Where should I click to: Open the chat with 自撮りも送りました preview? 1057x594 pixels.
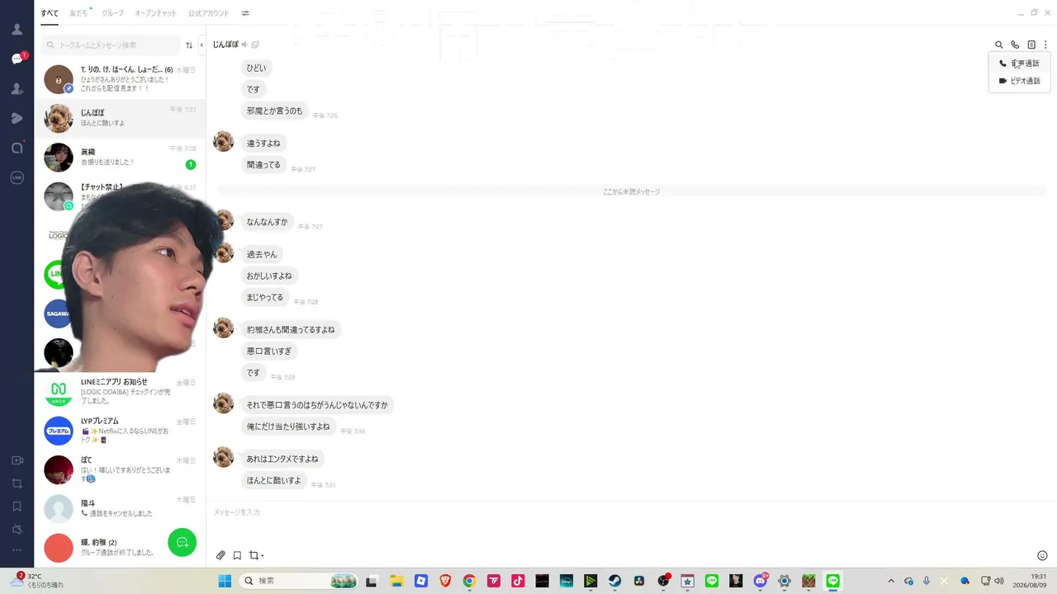(x=120, y=158)
